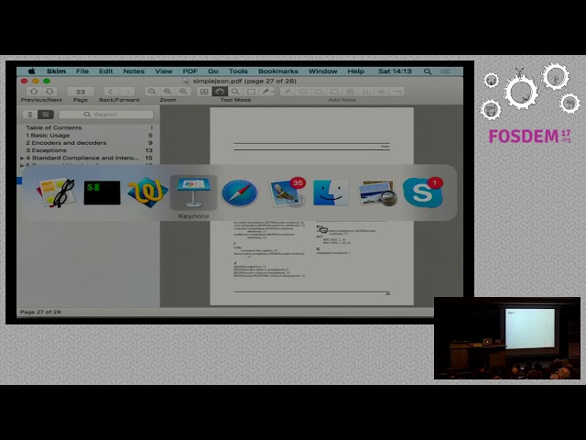Open the Help menu

pyautogui.click(x=355, y=71)
